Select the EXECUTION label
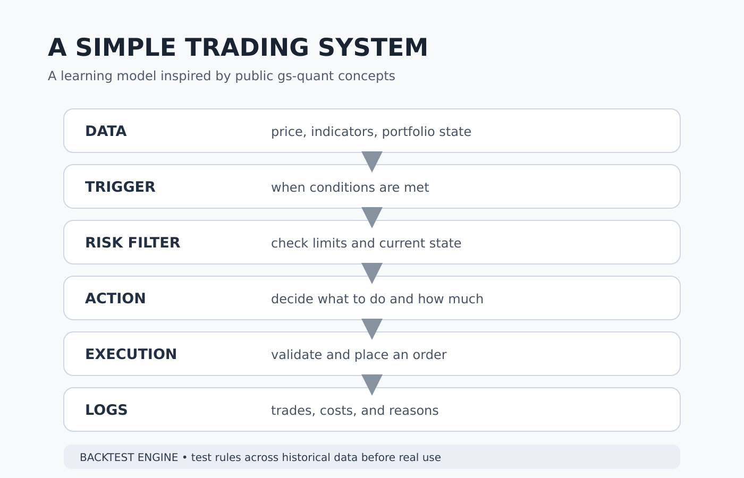744x478 pixels. coord(131,354)
